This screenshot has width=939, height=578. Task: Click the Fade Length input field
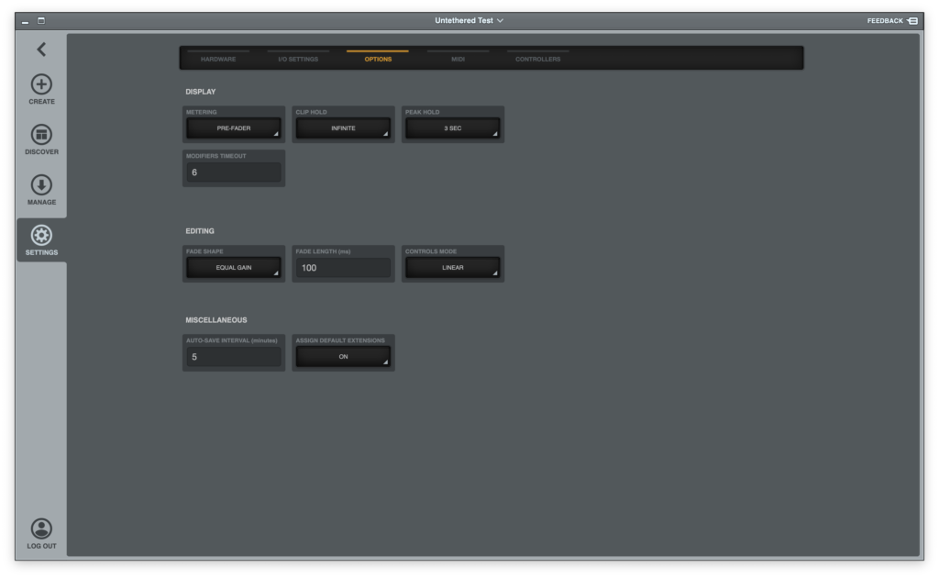point(343,268)
